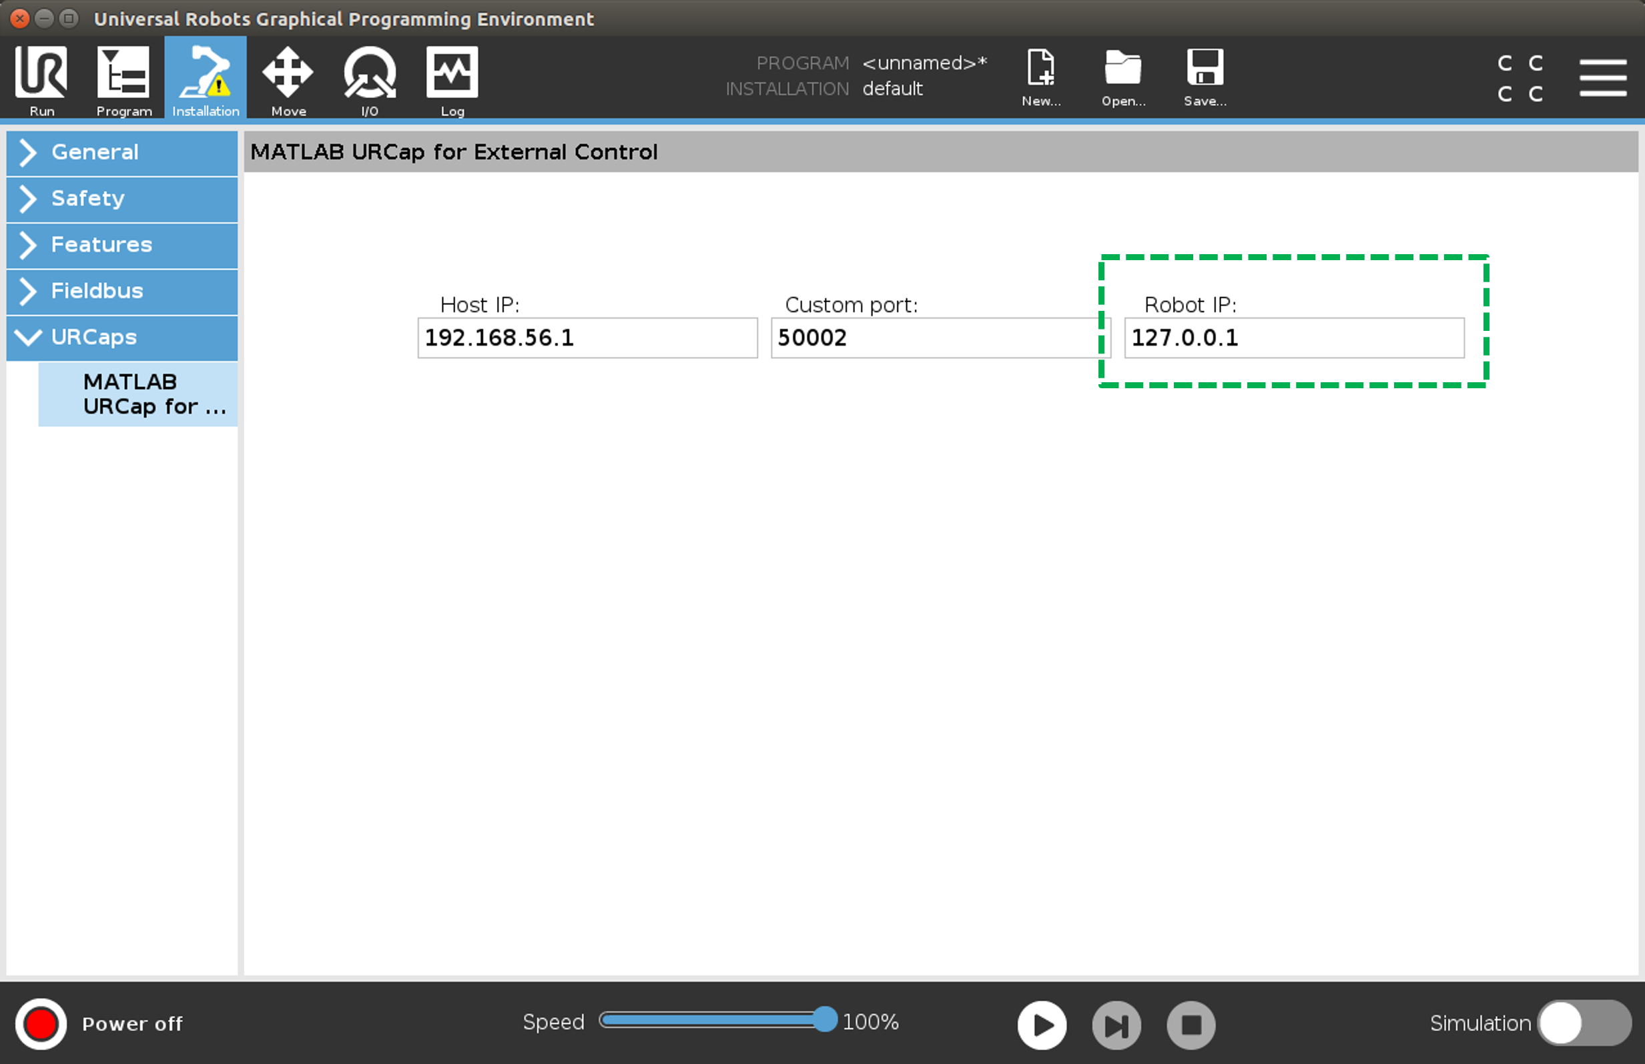Switch to the Run screen
Image resolution: width=1645 pixels, height=1064 pixels.
coord(41,78)
